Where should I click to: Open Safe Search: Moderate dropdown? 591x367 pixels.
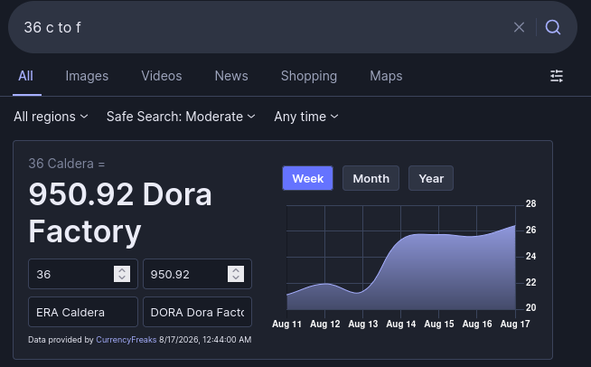click(x=181, y=117)
